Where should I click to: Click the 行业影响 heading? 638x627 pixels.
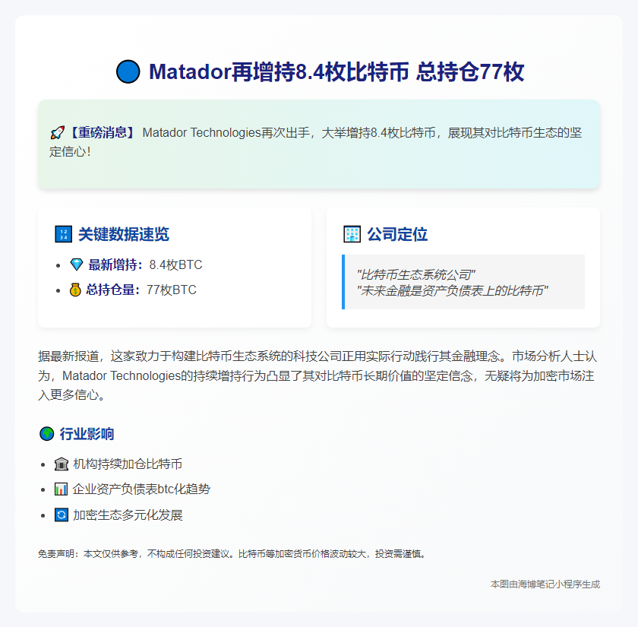(x=87, y=434)
